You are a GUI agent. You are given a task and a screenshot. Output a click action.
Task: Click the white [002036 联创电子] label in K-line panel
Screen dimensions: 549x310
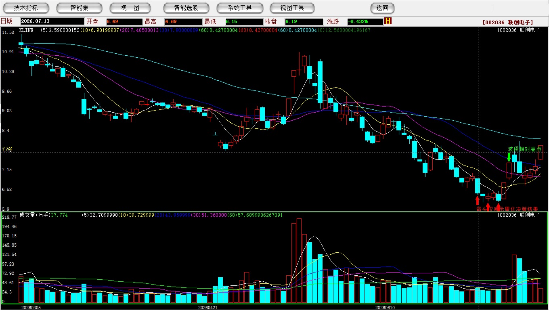pos(521,30)
